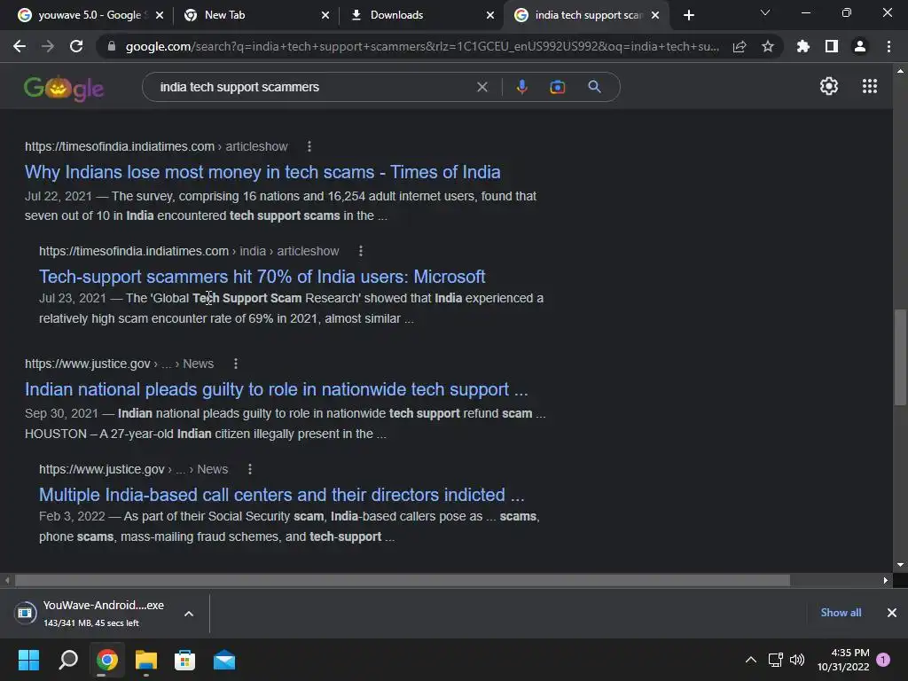Open the share this page icon

[x=740, y=46]
